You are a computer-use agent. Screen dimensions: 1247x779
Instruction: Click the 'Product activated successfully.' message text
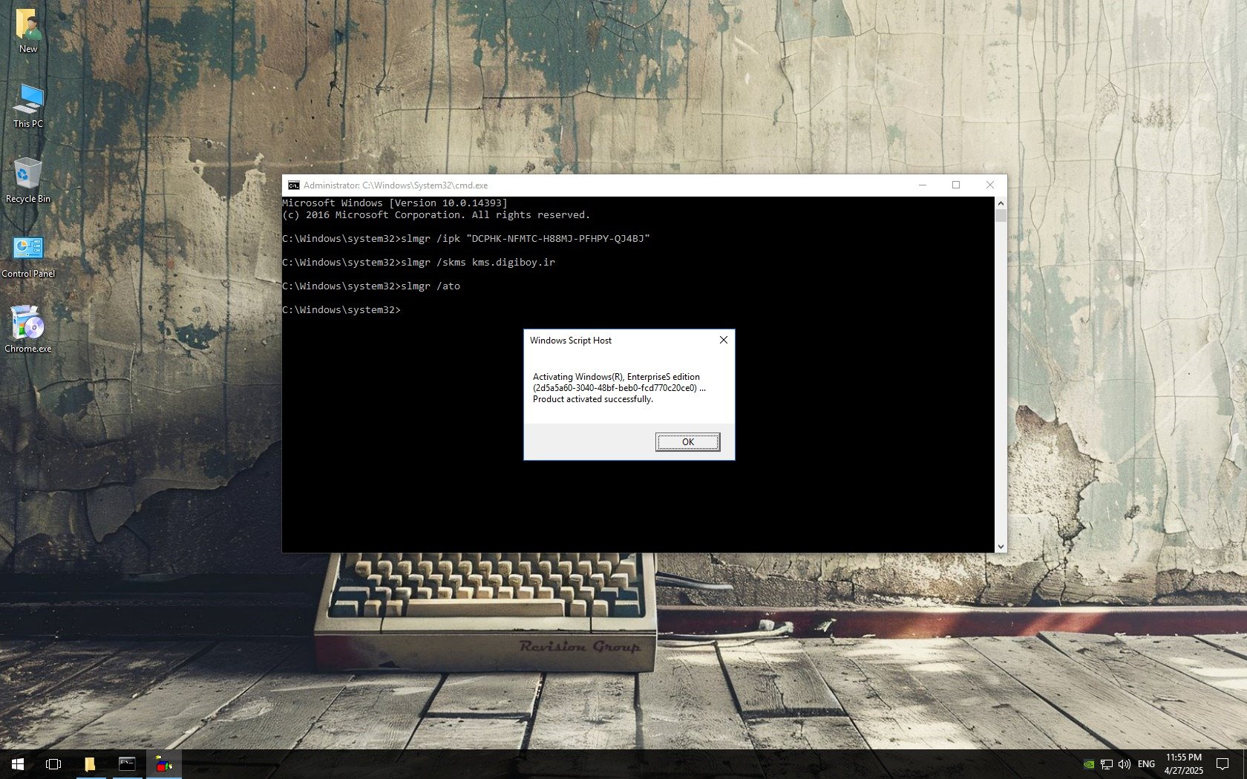click(593, 399)
